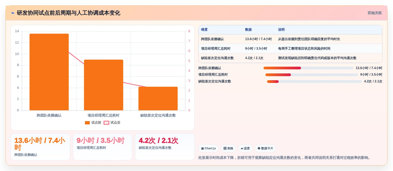Image resolution: width=393 pixels, height=171 pixels.
Task: Toggle the 试点前 orange legend swatch
Action: 87,123
